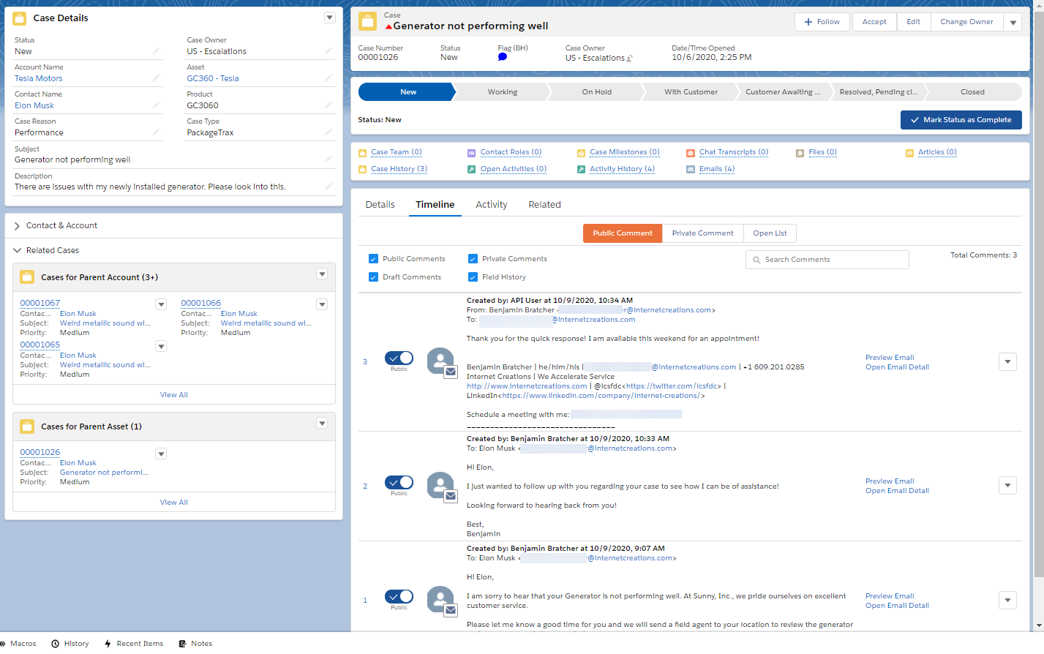Viewport: 1044px width, 654px height.
Task: Open the dropdown for case 00001065
Action: click(161, 346)
